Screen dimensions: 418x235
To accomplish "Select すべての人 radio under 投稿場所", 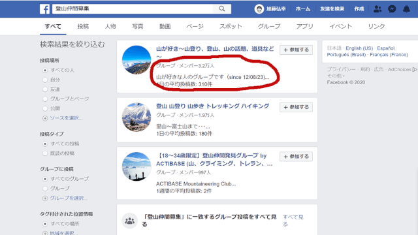I will coord(45,70).
